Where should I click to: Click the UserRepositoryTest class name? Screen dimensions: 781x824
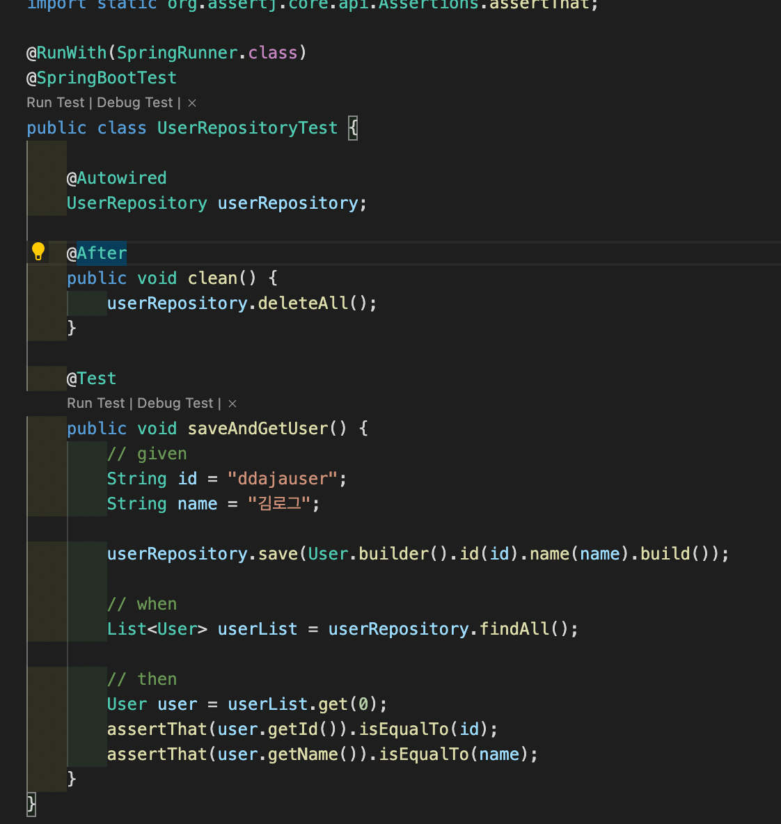click(247, 127)
